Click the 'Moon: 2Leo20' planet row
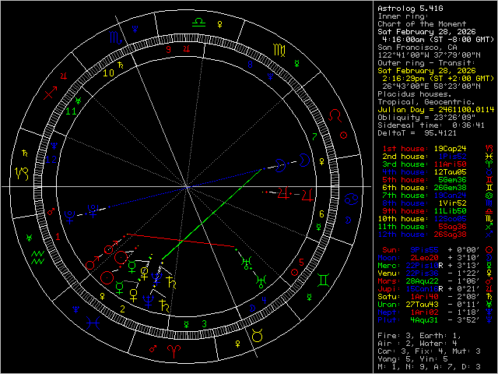The width and height of the screenshot is (498, 374). [436, 258]
